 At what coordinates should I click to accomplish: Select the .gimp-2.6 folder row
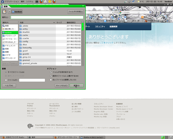pyautogui.click(x=50, y=57)
